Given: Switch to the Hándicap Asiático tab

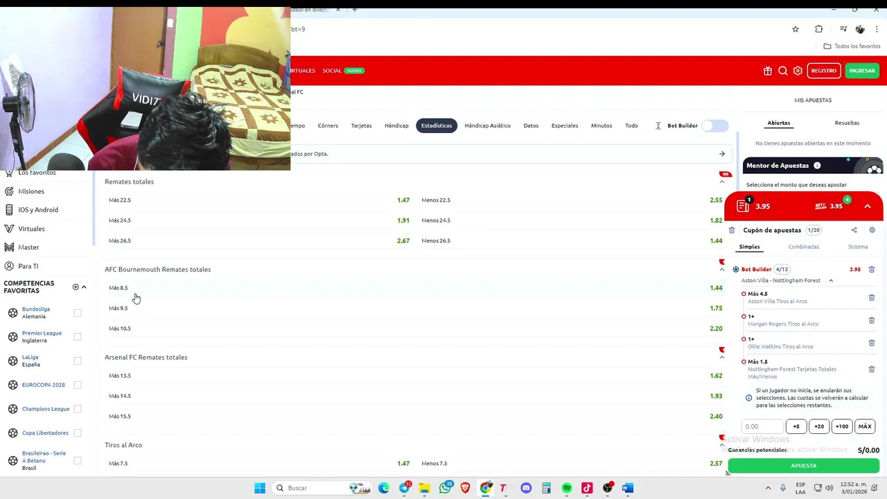Looking at the screenshot, I should (x=487, y=125).
